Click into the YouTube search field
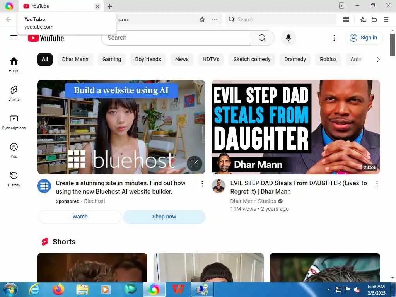This screenshot has width=396, height=297. pyautogui.click(x=176, y=38)
